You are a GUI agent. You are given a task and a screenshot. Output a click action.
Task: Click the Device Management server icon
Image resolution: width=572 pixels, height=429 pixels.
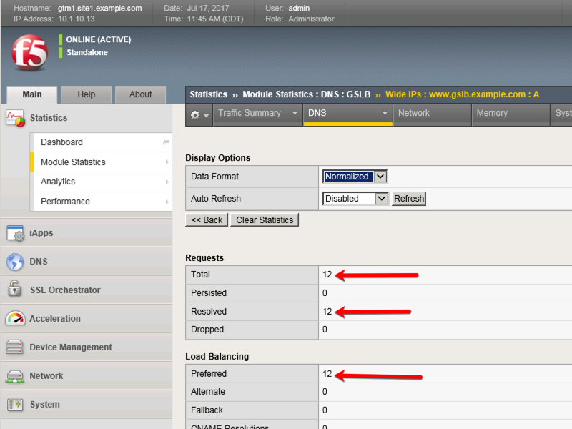tap(14, 347)
